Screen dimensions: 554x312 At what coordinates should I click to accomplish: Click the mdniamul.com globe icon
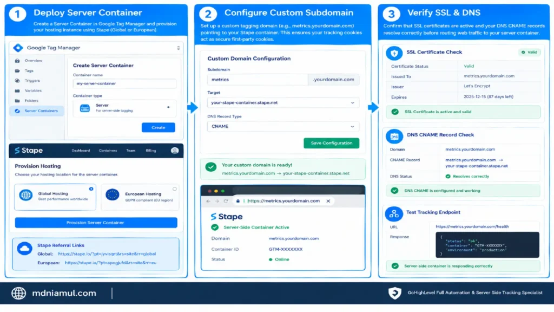coord(18,293)
